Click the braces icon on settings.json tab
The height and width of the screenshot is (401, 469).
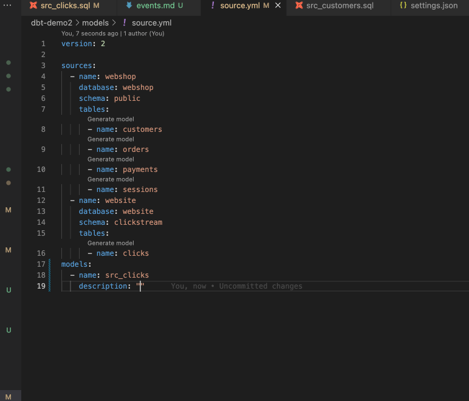pos(403,5)
